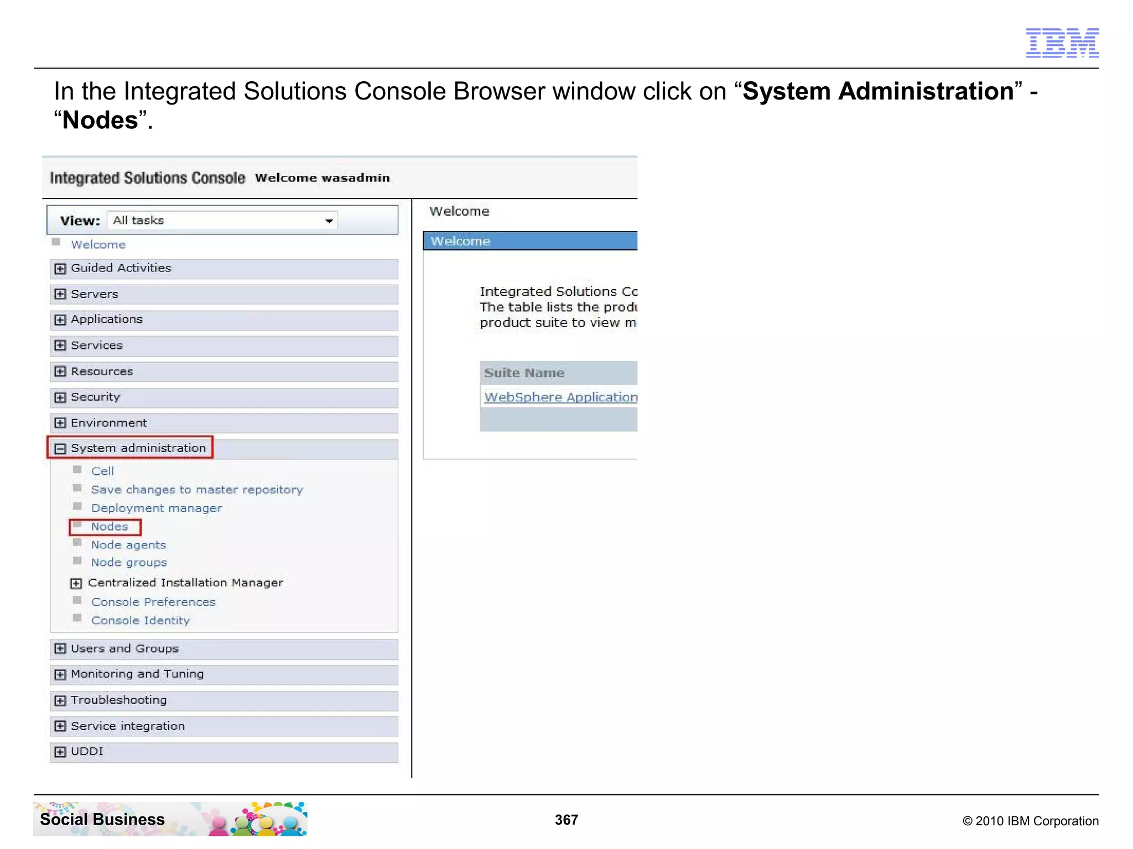Open the Node groups link

point(129,563)
